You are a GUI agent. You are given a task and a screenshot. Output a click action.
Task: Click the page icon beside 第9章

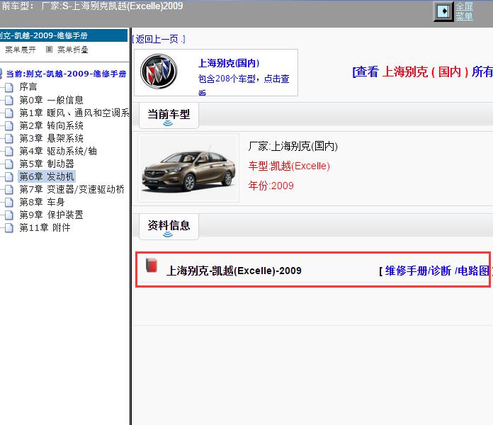[x=9, y=215]
